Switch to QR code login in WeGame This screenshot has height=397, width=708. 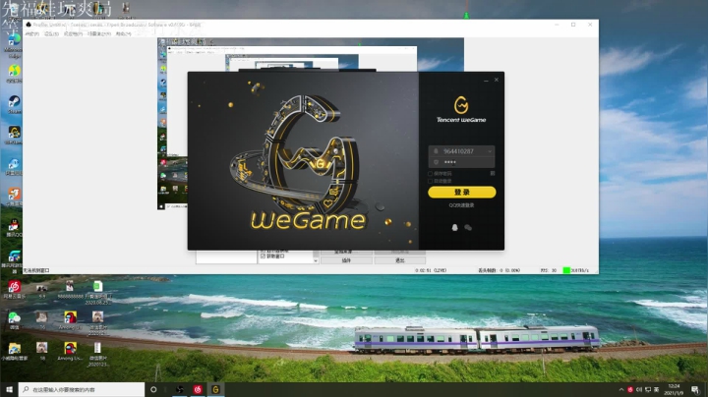[493, 173]
